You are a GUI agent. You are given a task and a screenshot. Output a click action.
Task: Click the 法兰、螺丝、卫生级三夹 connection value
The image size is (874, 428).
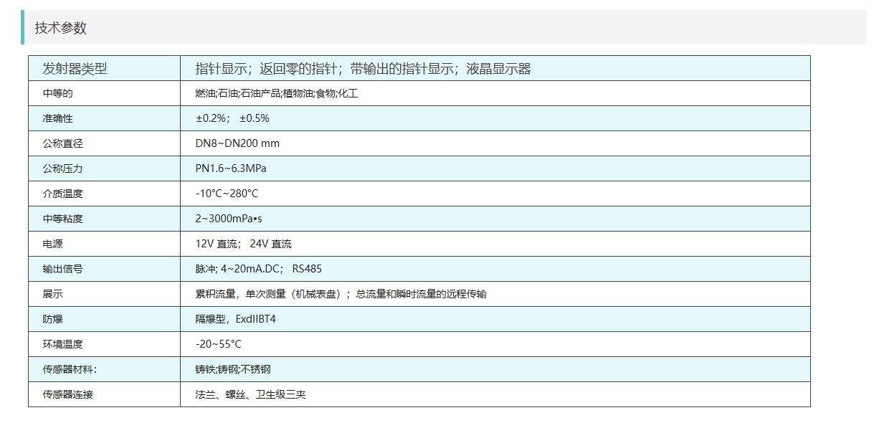[x=250, y=394]
